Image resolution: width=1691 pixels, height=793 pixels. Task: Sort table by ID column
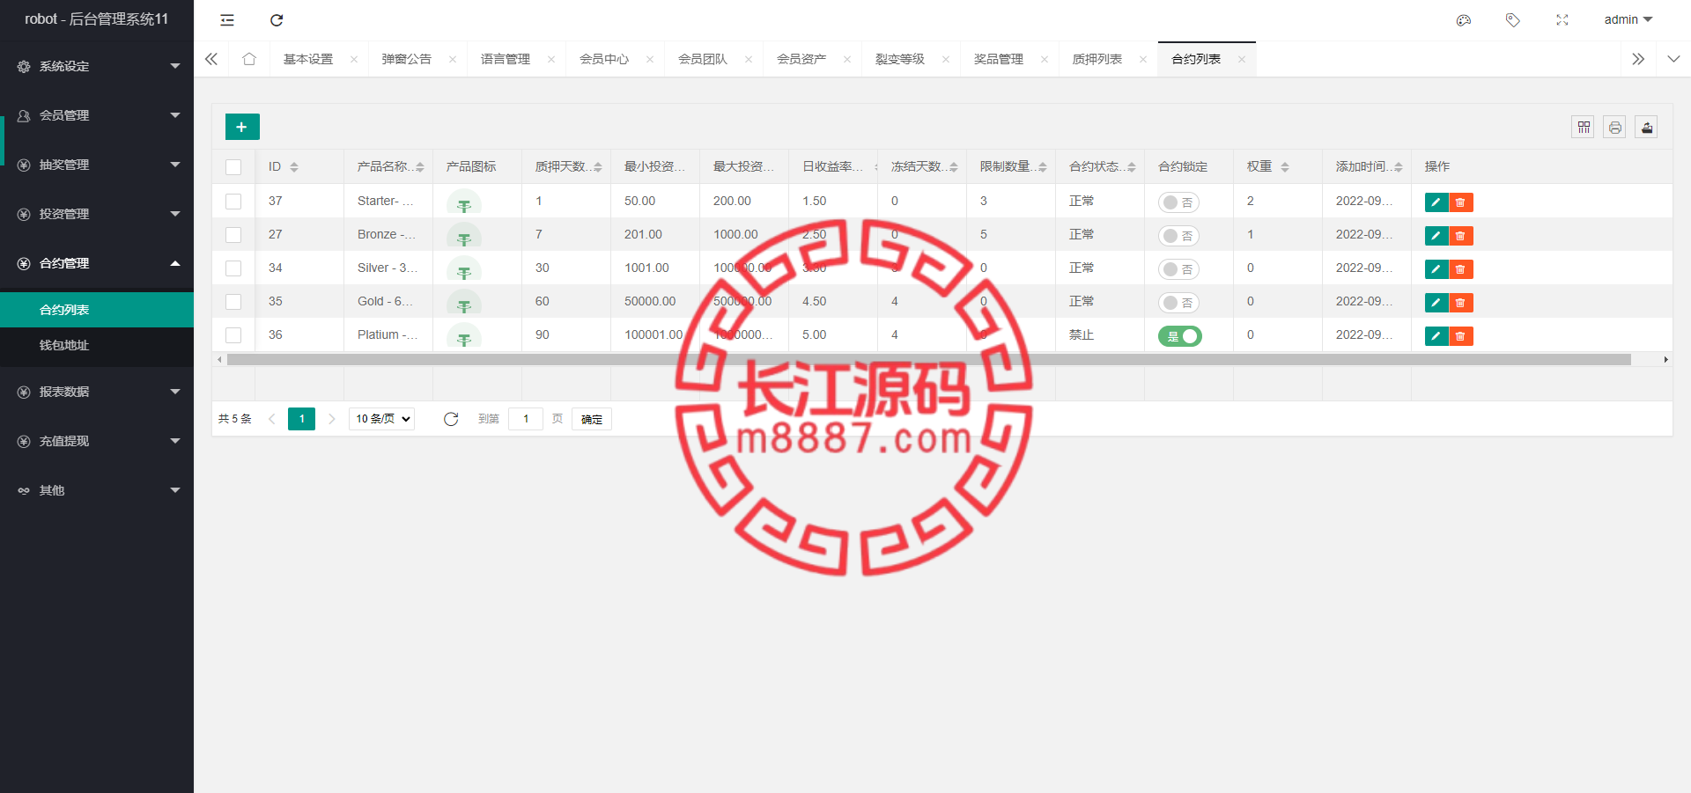pyautogui.click(x=294, y=167)
